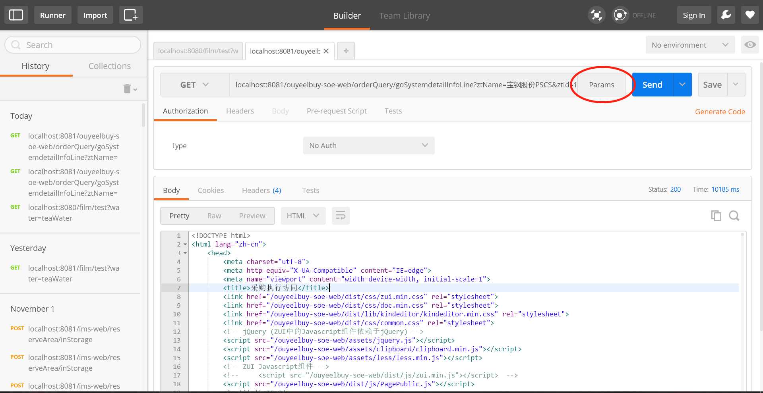Open the response Cookies tab
763x393 pixels.
point(211,191)
